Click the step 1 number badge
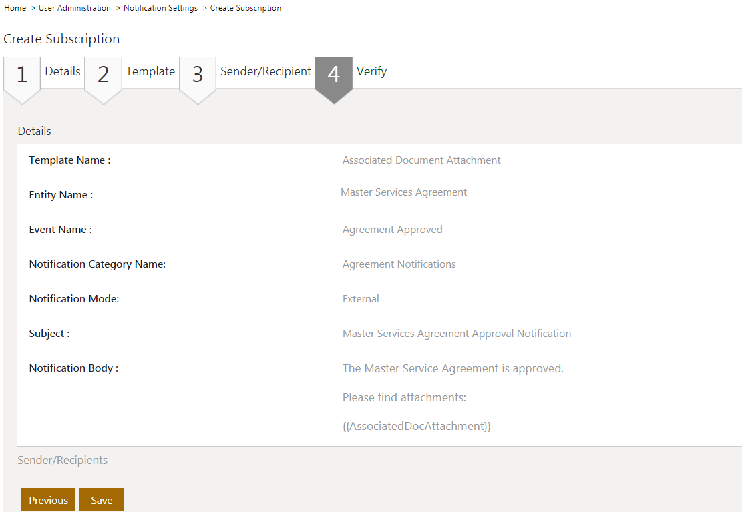The image size is (742, 512). [x=22, y=75]
